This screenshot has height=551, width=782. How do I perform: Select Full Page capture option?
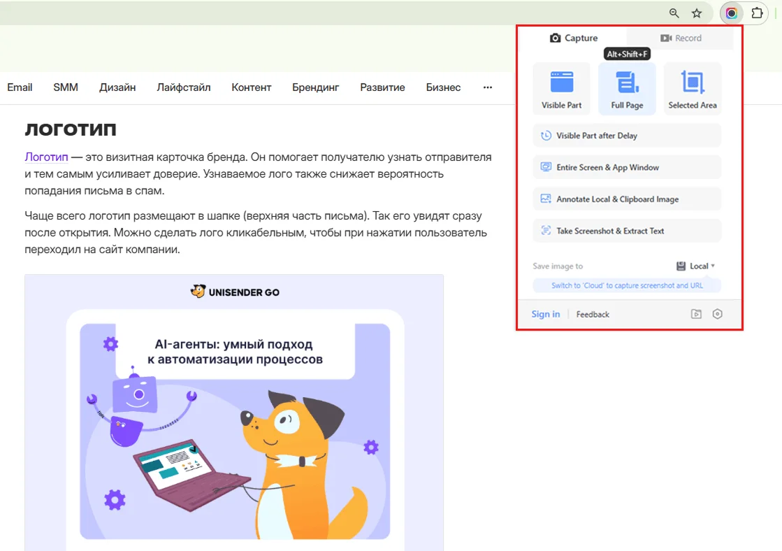coord(627,89)
